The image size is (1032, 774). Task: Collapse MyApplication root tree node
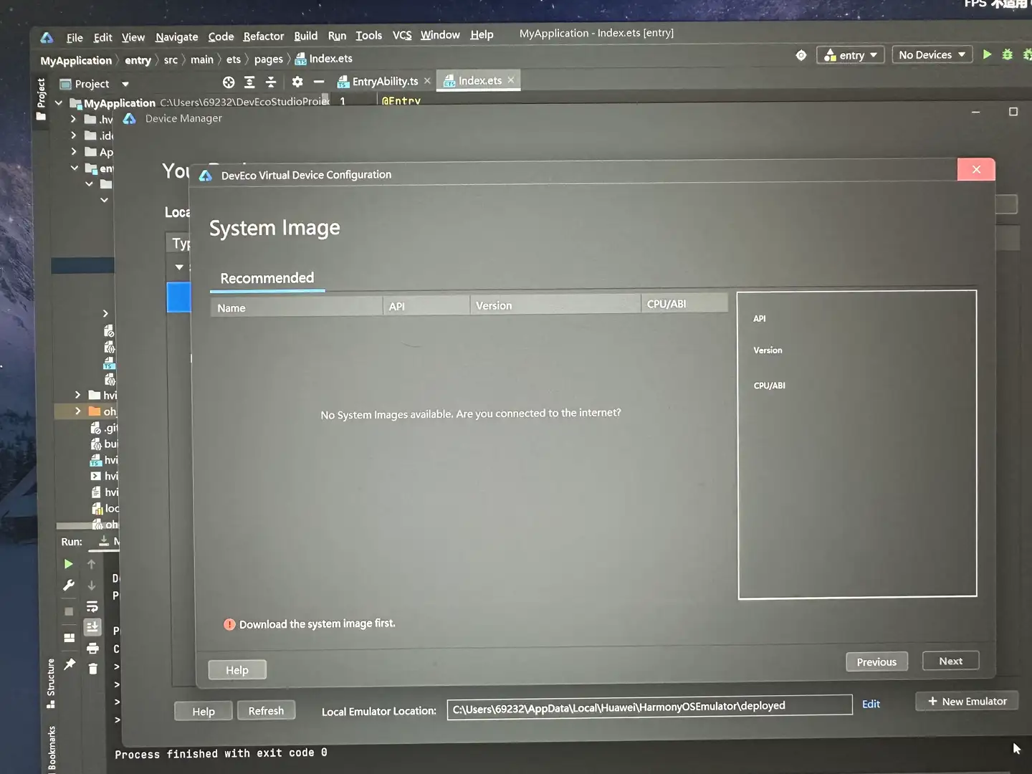pos(59,103)
